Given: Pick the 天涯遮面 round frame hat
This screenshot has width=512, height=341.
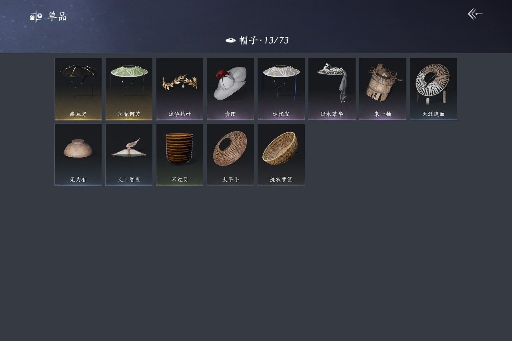Looking at the screenshot, I should [434, 89].
